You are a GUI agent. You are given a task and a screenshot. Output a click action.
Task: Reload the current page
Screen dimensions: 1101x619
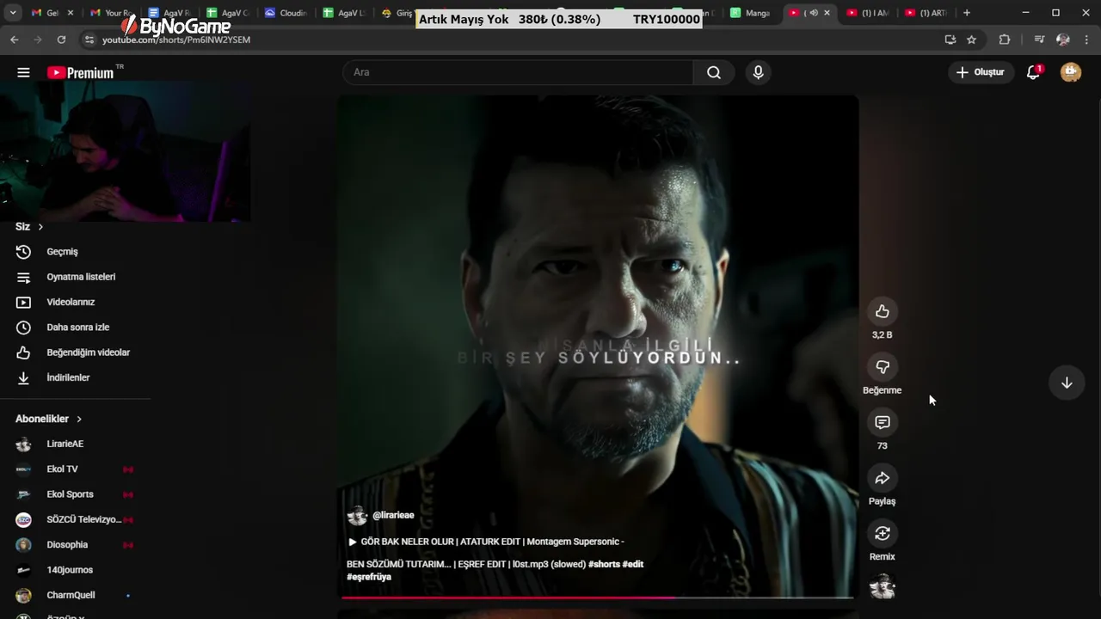(61, 40)
